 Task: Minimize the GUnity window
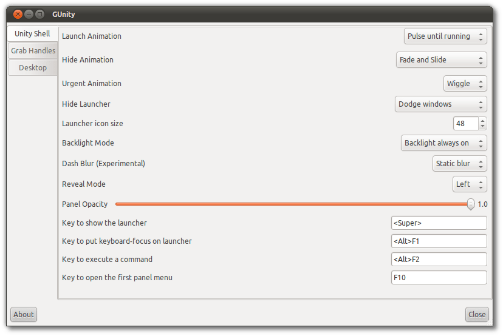(29, 14)
